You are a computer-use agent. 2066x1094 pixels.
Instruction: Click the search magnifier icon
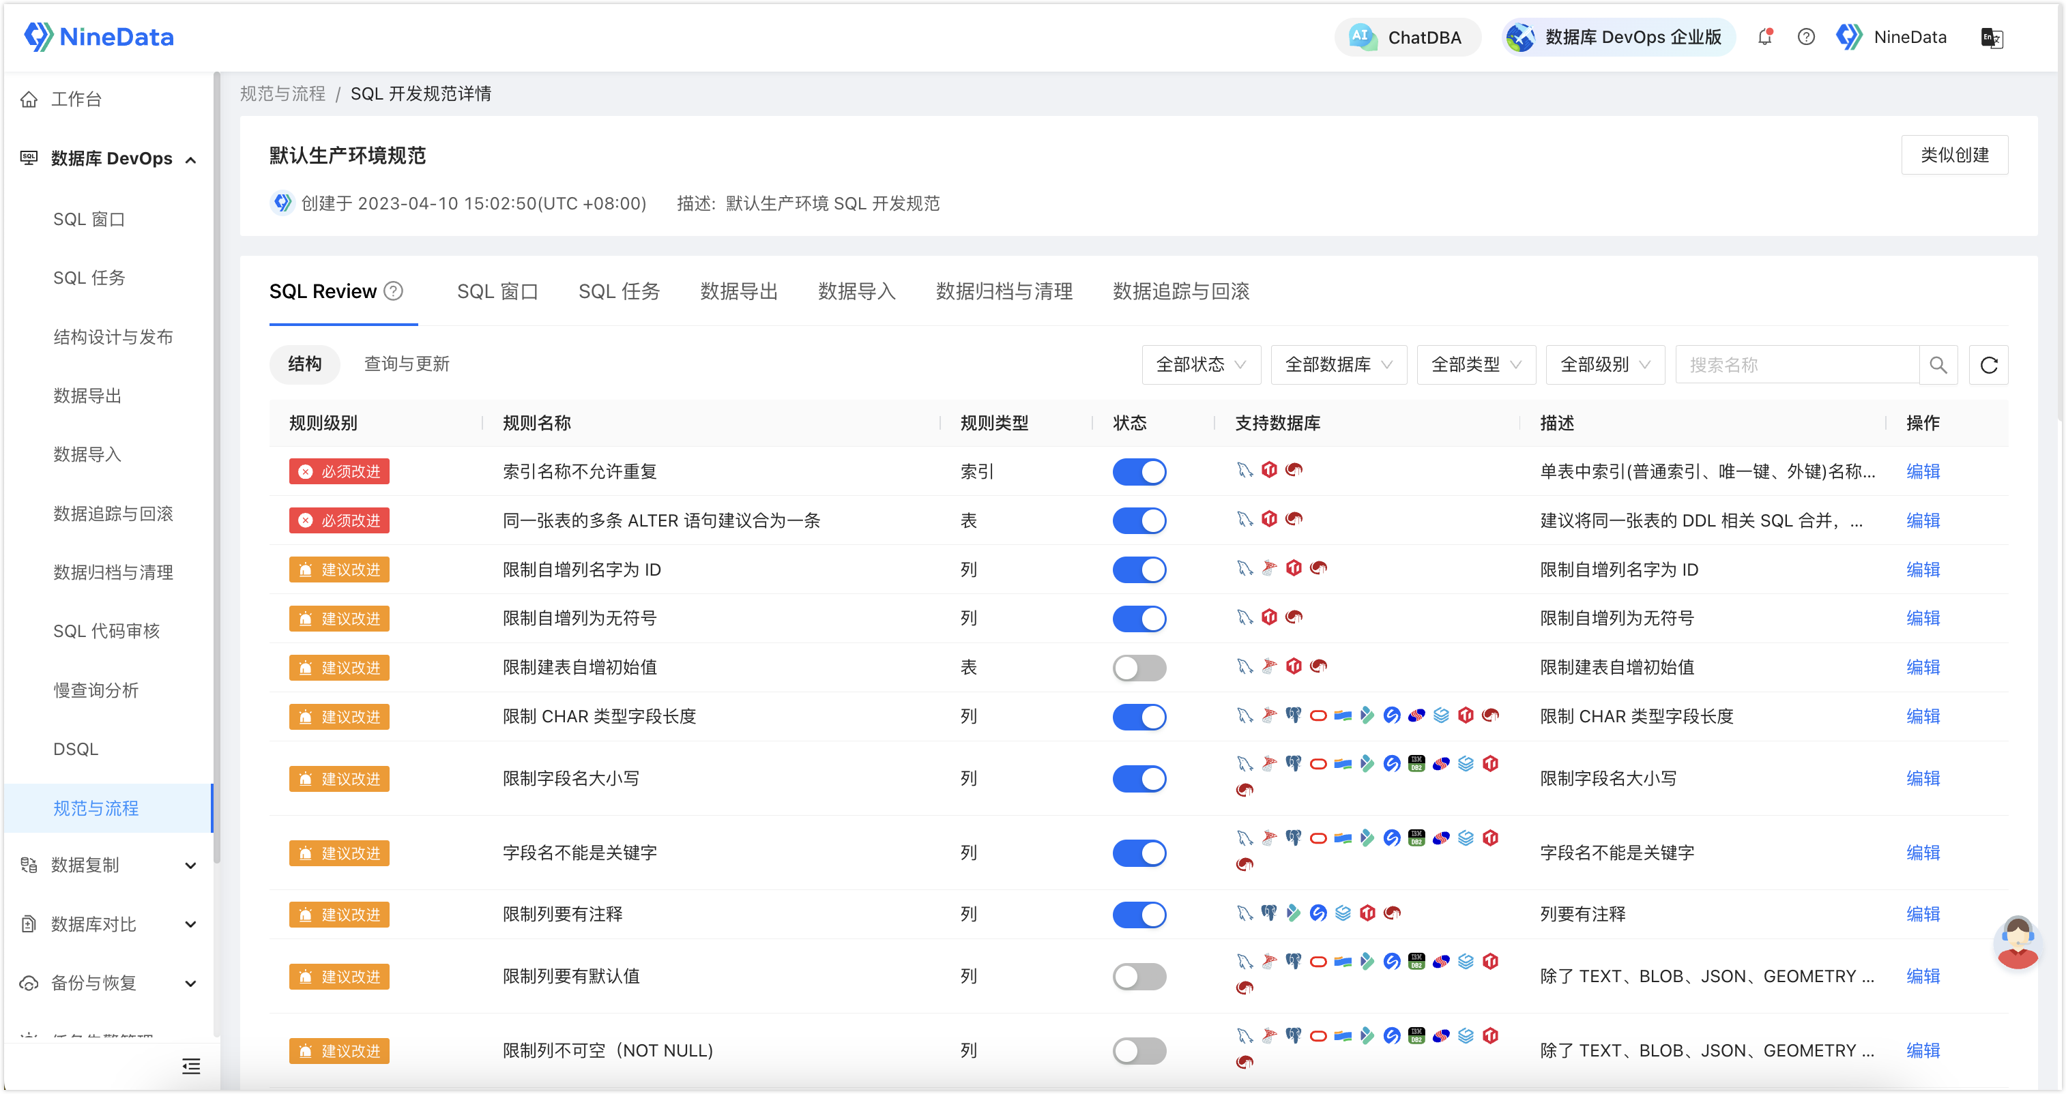point(1938,365)
